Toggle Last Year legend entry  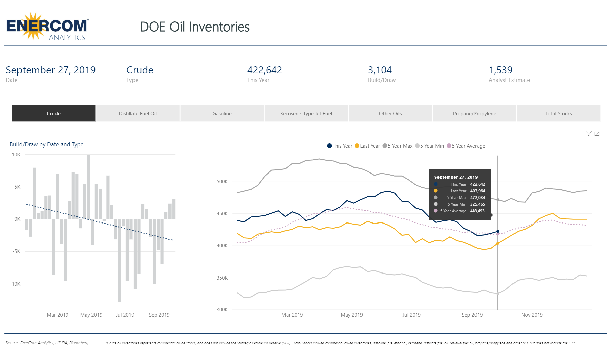point(368,146)
